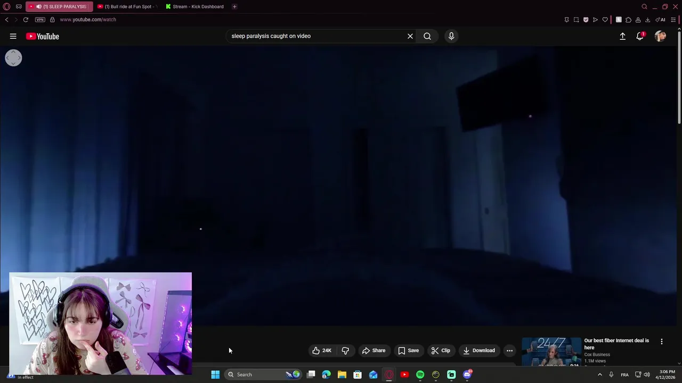
Task: Open 'Our best fiber Internet deal is here' title
Action: [616, 344]
